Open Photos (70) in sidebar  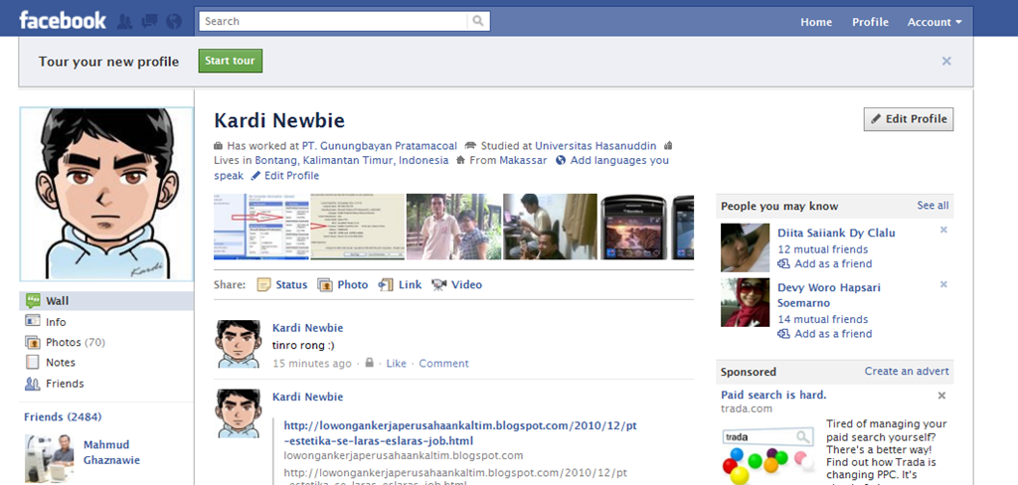coord(65,342)
